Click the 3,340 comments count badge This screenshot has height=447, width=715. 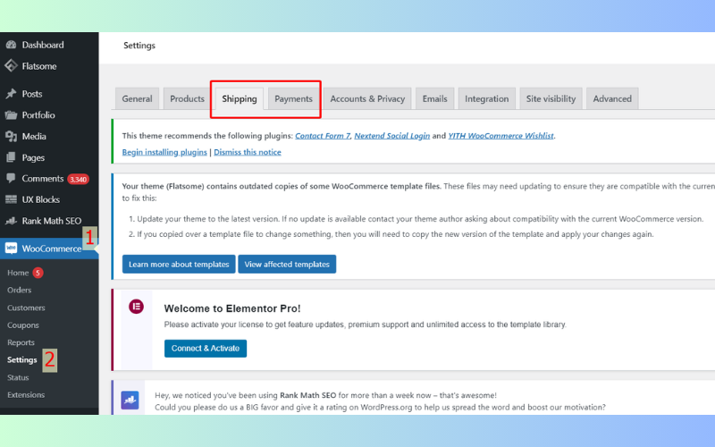click(78, 180)
